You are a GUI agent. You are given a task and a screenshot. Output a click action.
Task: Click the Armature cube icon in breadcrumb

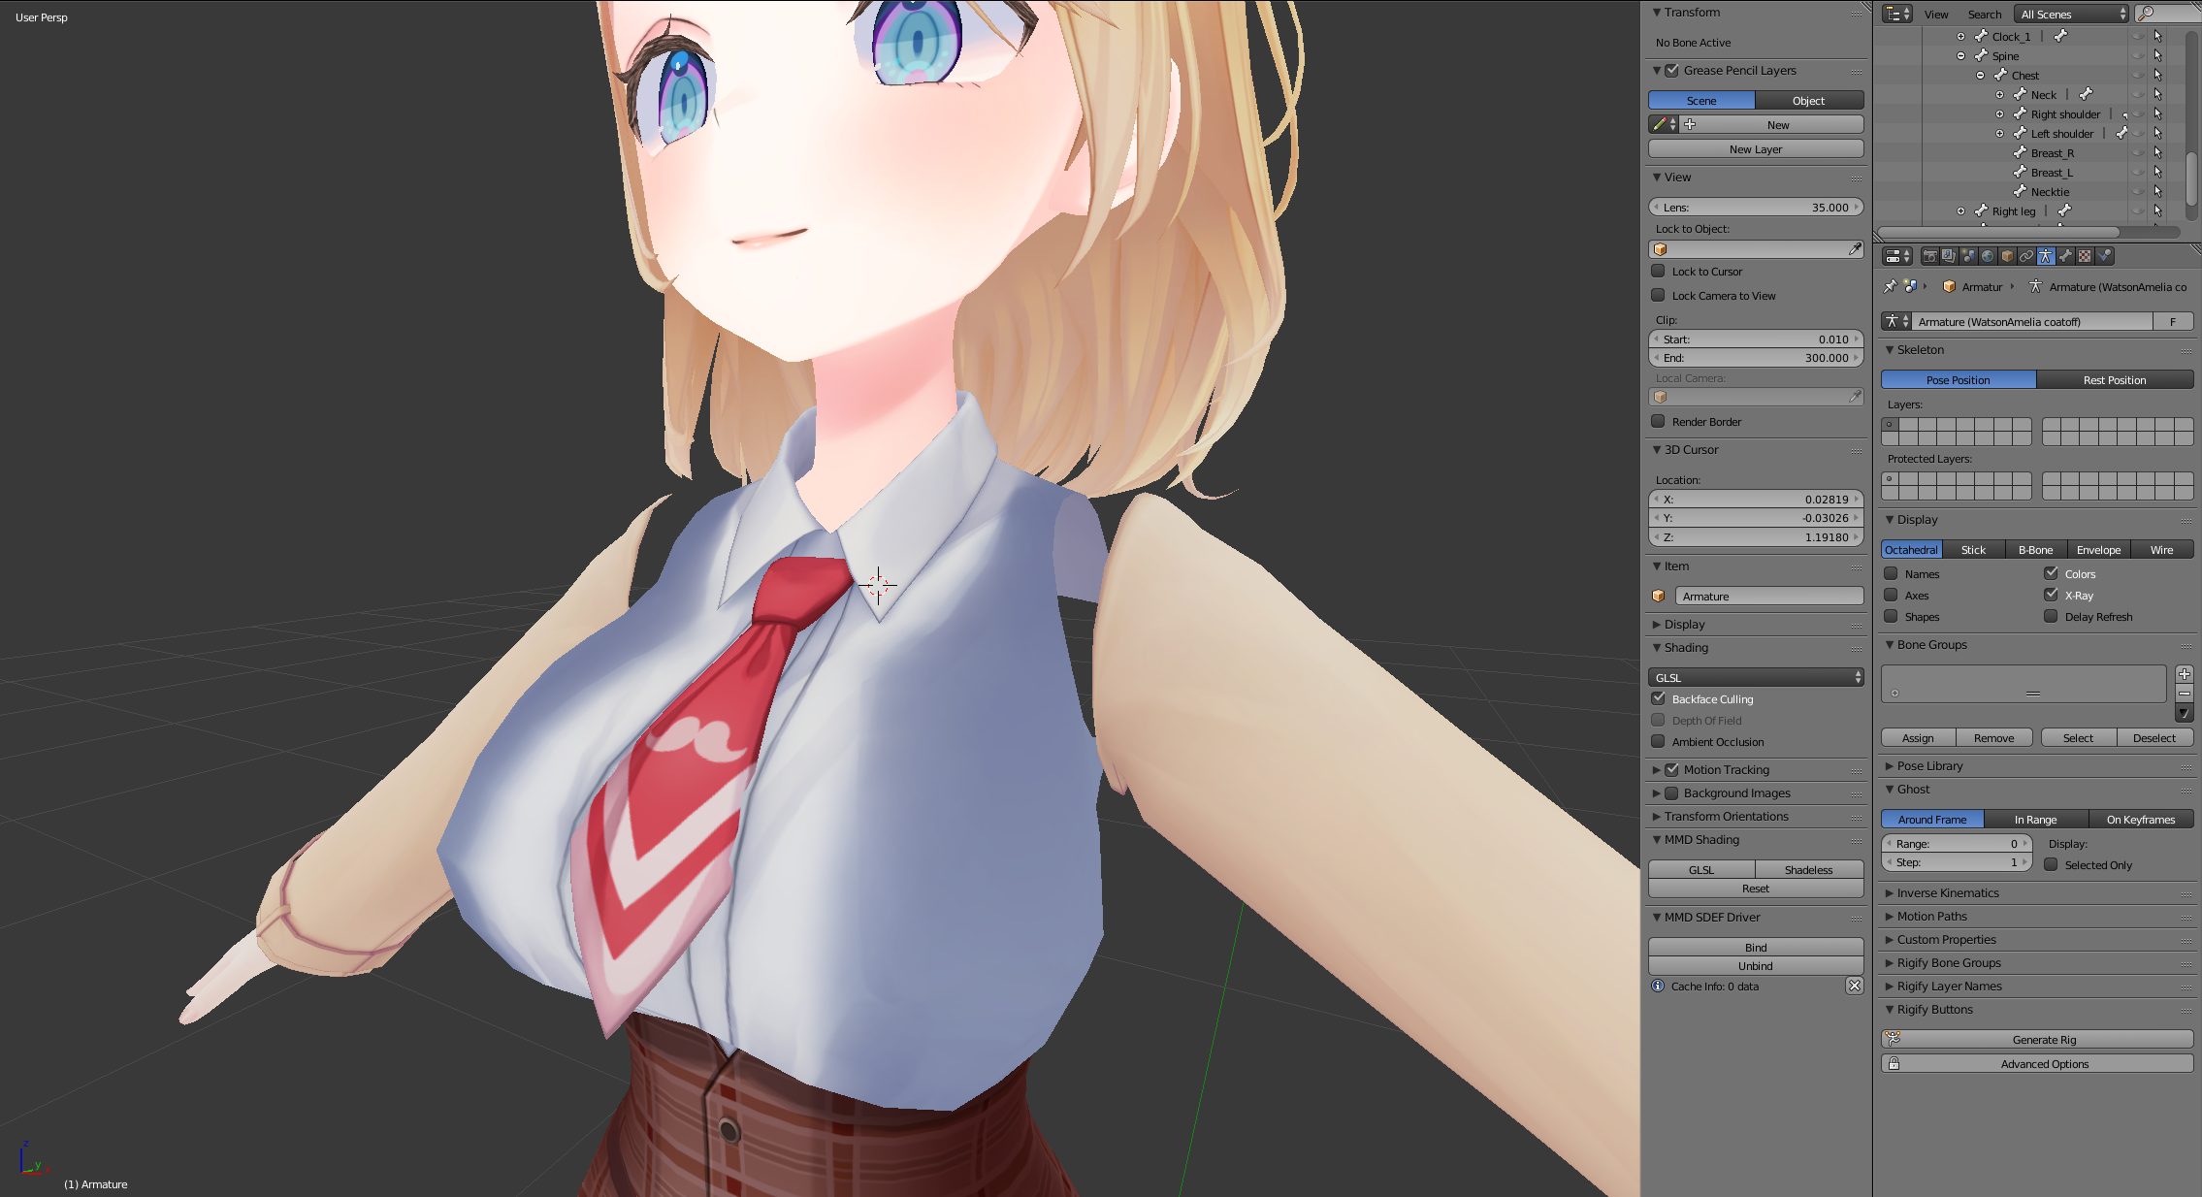[x=1949, y=286]
